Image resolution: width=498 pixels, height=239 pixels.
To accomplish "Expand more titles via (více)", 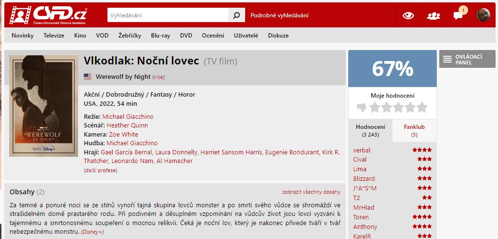I will [158, 77].
